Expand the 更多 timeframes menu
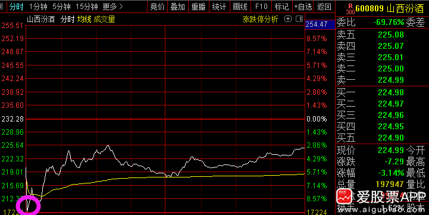Image resolution: width=429 pixels, height=215 pixels. 112,7
